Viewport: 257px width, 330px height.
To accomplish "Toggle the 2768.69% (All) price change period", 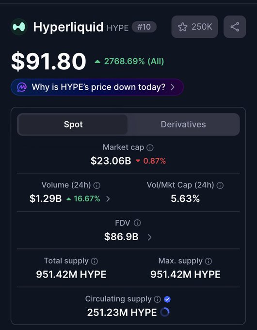I will pos(129,62).
